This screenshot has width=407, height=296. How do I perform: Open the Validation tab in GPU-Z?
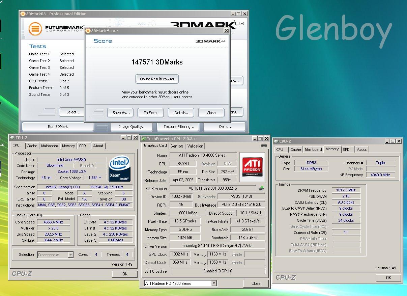(195, 146)
